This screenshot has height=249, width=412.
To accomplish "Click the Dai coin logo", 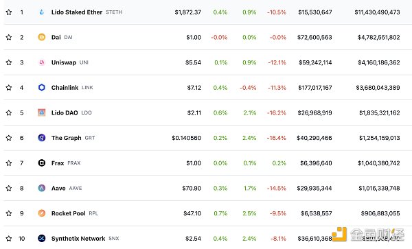I will tap(41, 37).
